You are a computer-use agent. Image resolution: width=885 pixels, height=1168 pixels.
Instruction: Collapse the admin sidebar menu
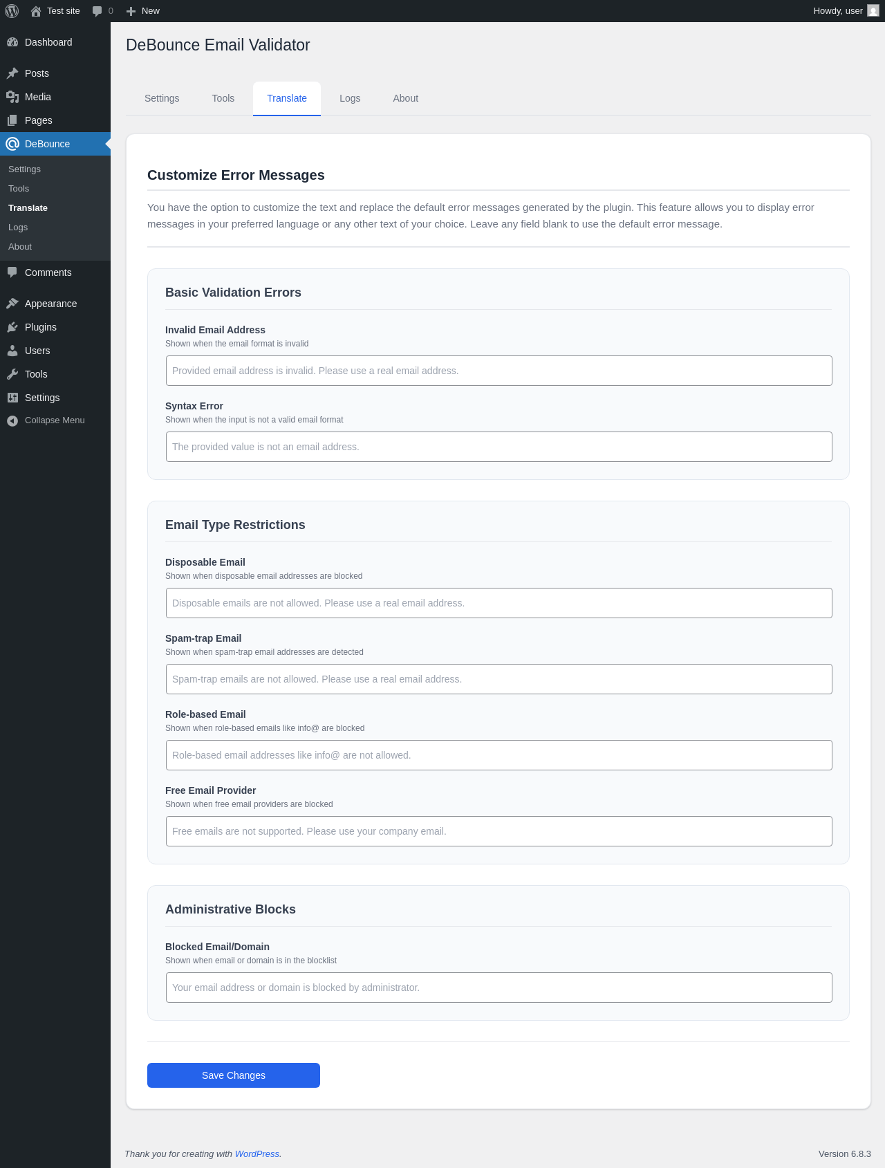click(x=46, y=420)
